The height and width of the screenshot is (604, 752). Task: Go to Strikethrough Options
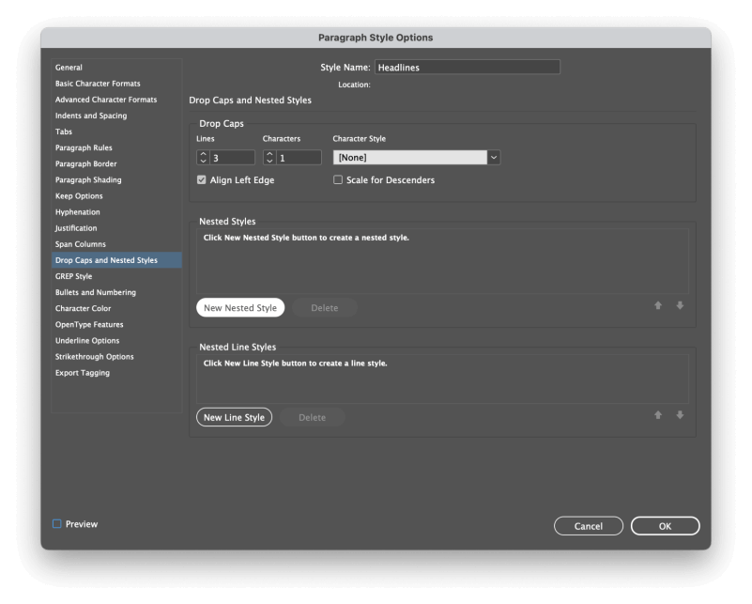click(116, 356)
